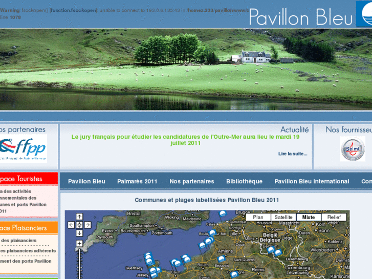Click the map recenter button between arrows
The height and width of the screenshot is (279, 372).
click(79, 225)
